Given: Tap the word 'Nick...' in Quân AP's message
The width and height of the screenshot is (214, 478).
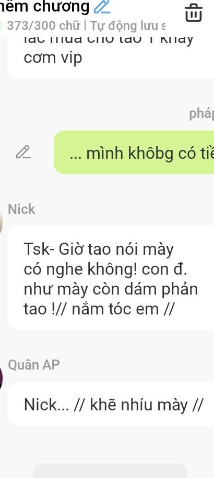Looking at the screenshot, I should (46, 405).
